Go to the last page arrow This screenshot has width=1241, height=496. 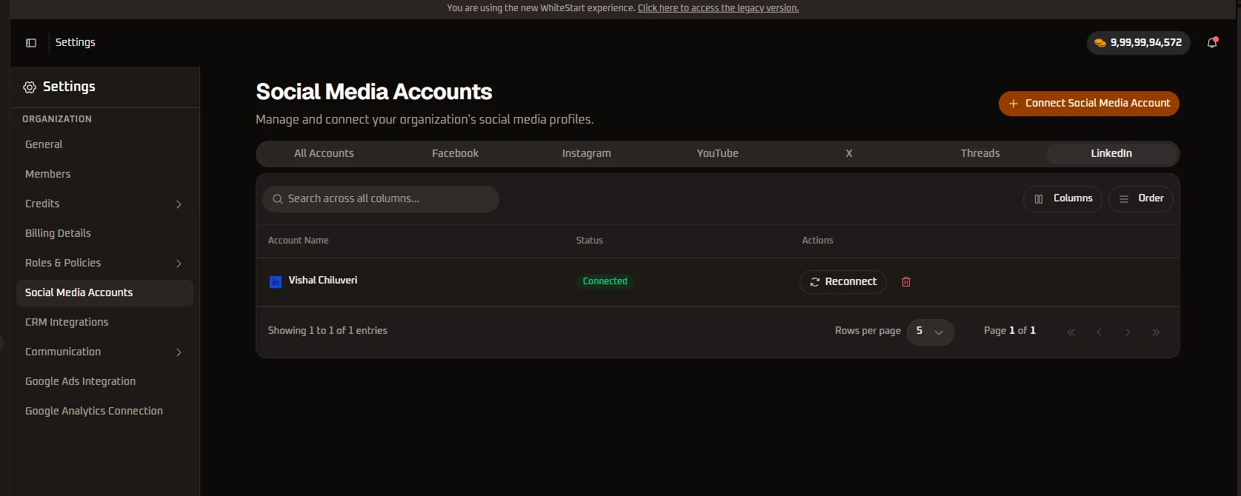tap(1156, 332)
